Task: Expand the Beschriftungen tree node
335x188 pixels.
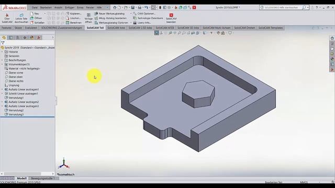Action: tap(2, 60)
